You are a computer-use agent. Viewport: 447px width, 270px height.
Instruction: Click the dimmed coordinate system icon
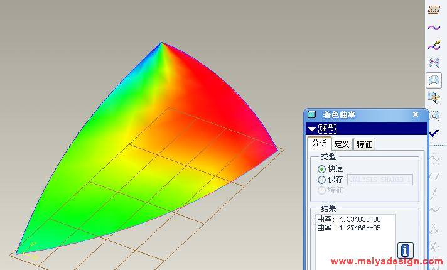pyautogui.click(x=433, y=246)
